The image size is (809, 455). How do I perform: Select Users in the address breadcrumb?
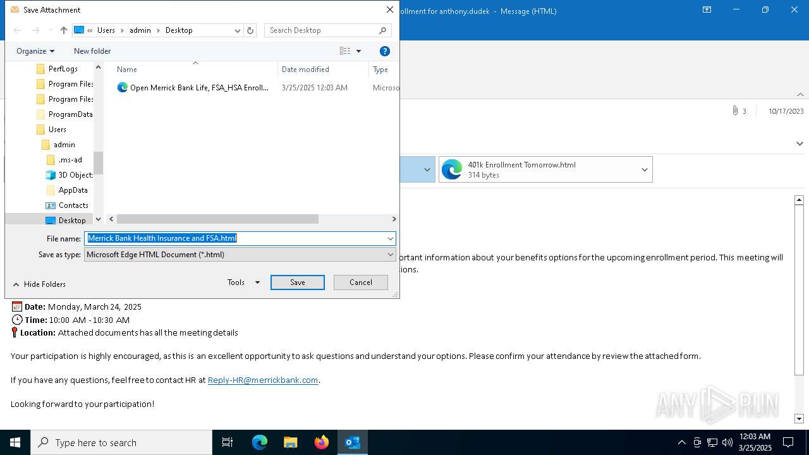[x=106, y=30]
